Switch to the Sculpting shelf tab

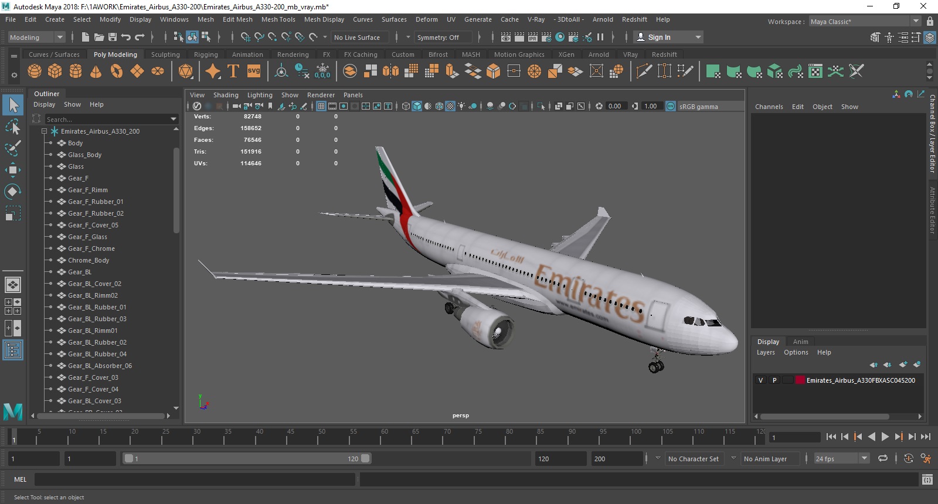[165, 55]
